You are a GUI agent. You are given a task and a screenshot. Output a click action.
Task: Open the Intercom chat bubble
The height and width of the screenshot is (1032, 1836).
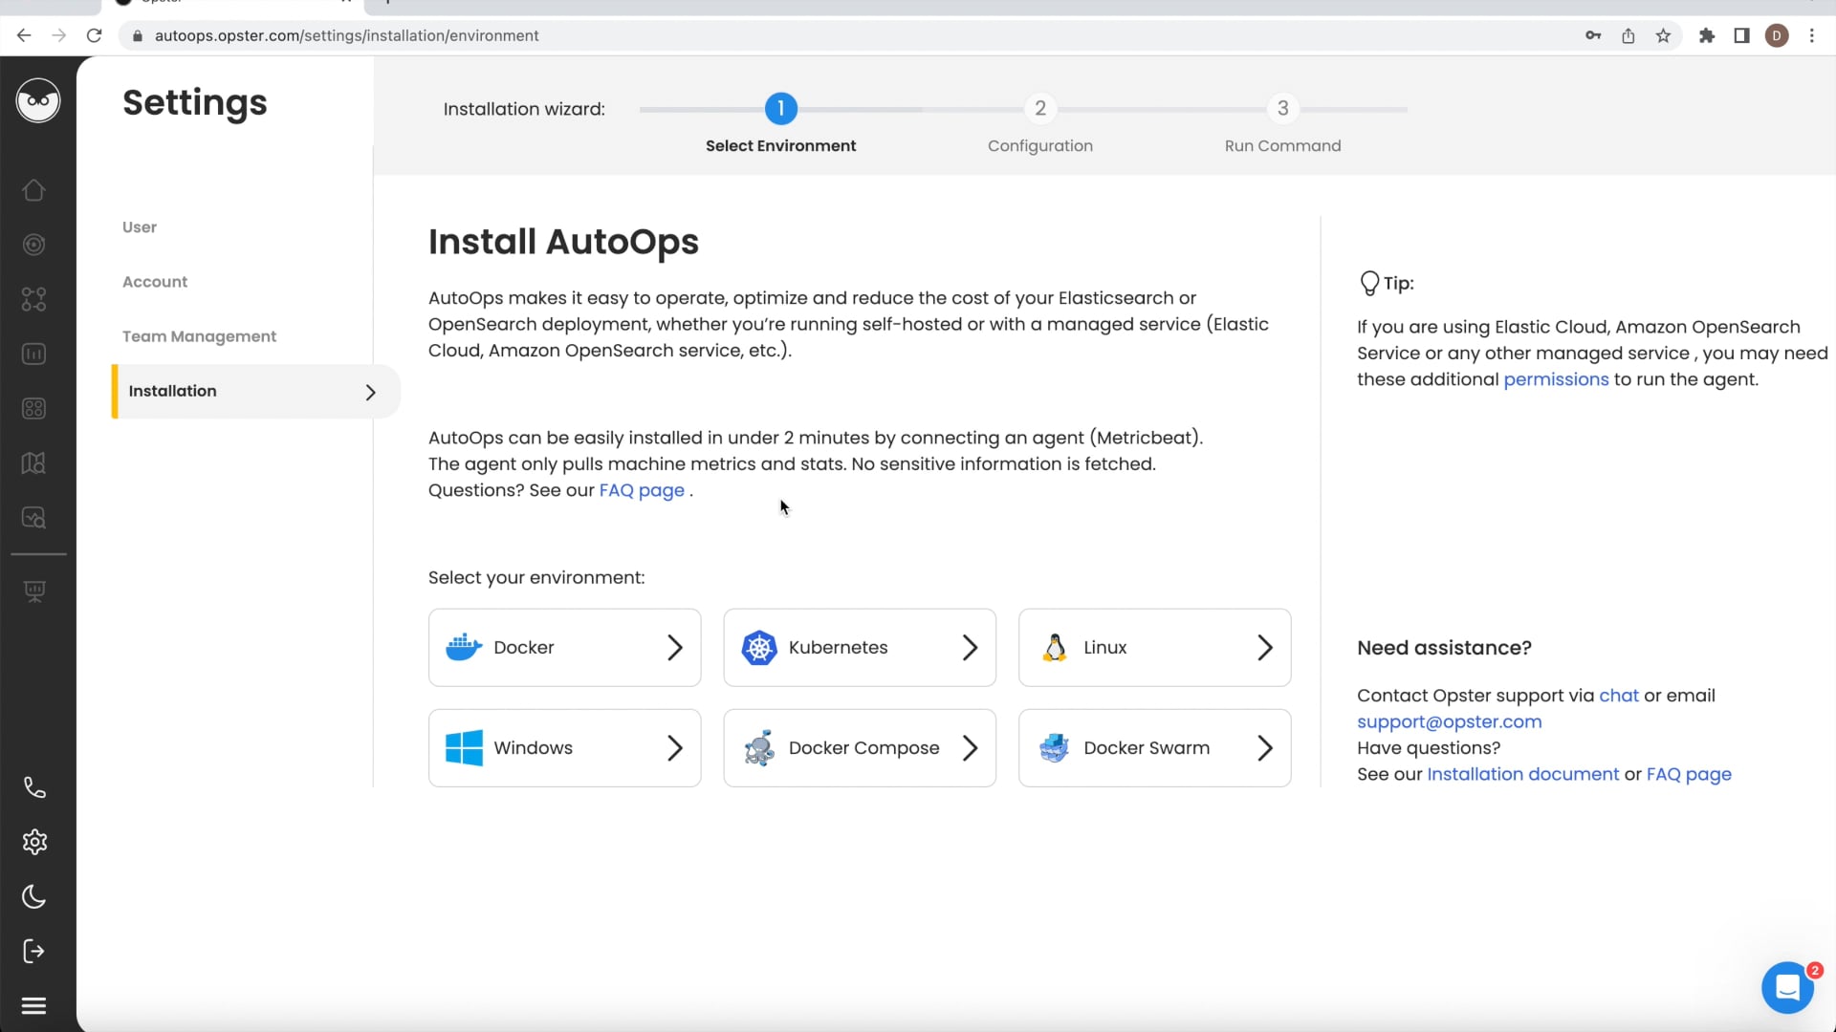pos(1787,987)
